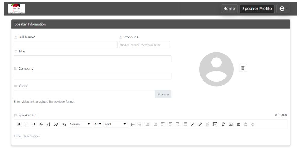Image resolution: width=301 pixels, height=150 pixels.
Task: Click into the Full Name field
Action: (66, 45)
